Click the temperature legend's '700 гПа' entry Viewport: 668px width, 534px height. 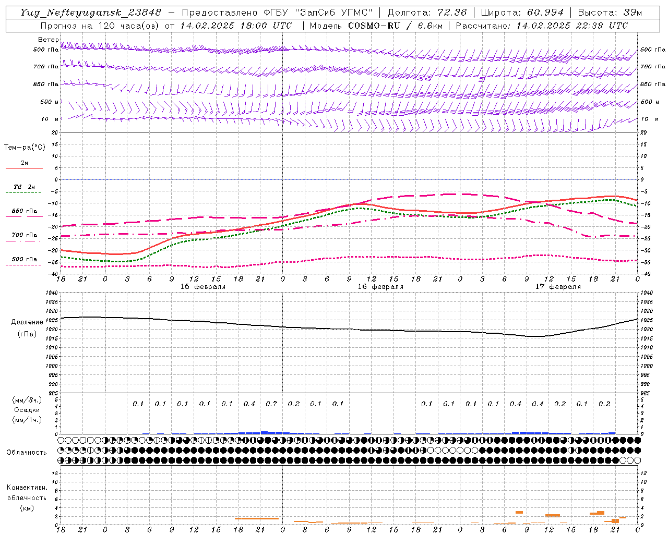click(25, 235)
